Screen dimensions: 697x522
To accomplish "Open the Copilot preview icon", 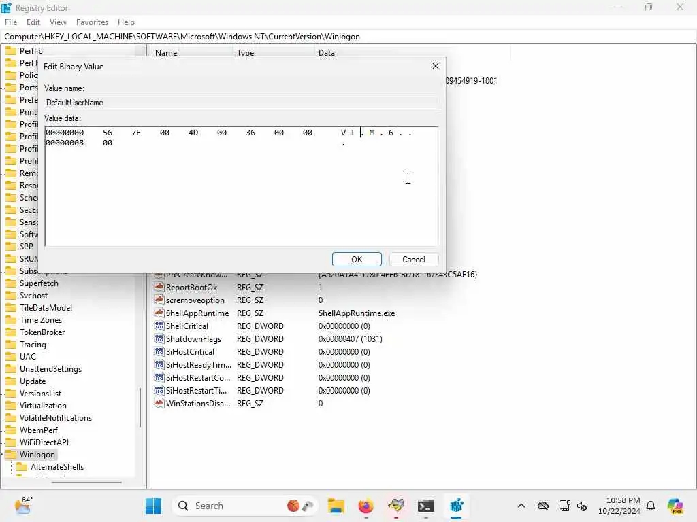I will pyautogui.click(x=675, y=506).
